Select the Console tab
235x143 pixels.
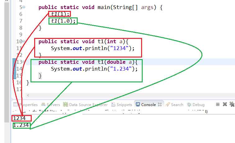[148, 104]
